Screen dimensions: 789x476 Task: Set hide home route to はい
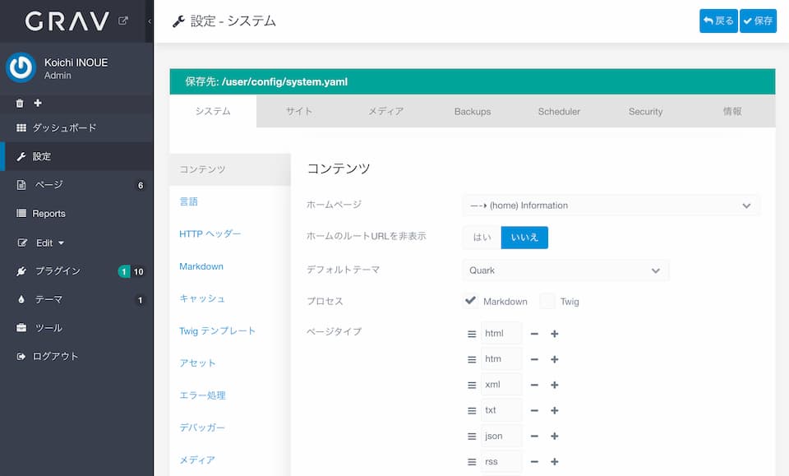click(x=482, y=238)
